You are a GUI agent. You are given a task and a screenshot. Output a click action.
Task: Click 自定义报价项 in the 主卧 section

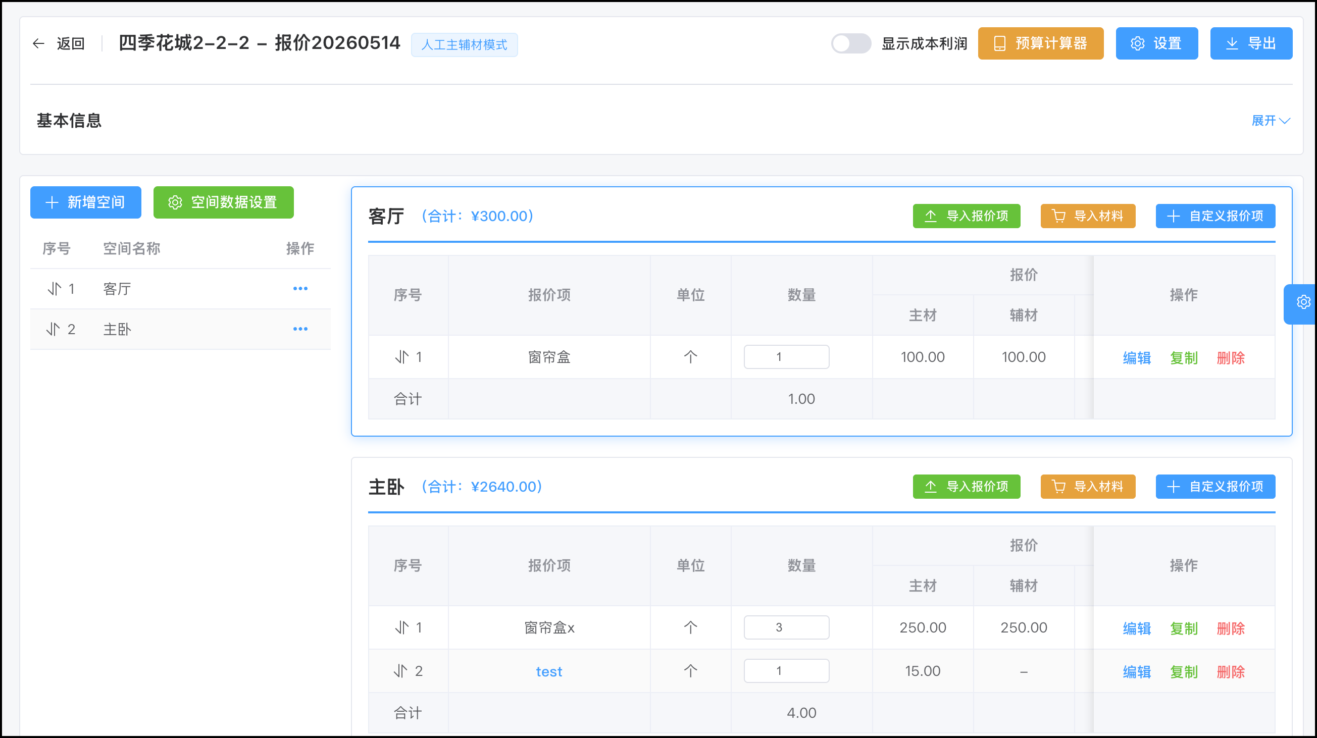coord(1215,487)
